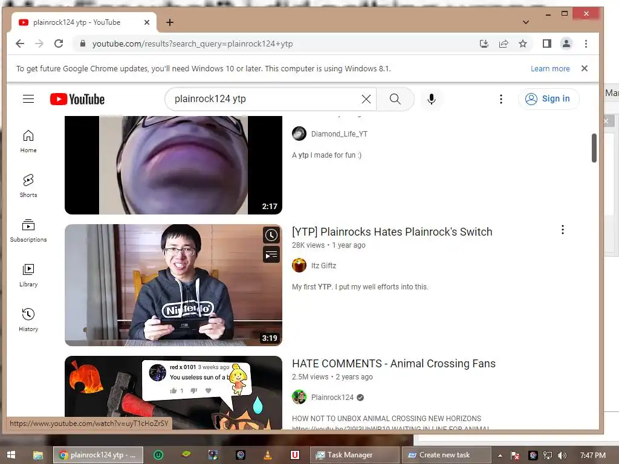Go forward one page in Chrome
Image resolution: width=619 pixels, height=464 pixels.
(x=39, y=43)
